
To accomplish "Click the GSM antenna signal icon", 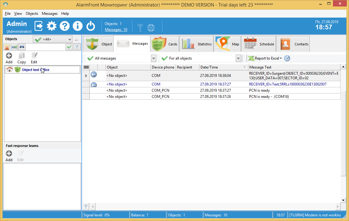I will (140, 27).
